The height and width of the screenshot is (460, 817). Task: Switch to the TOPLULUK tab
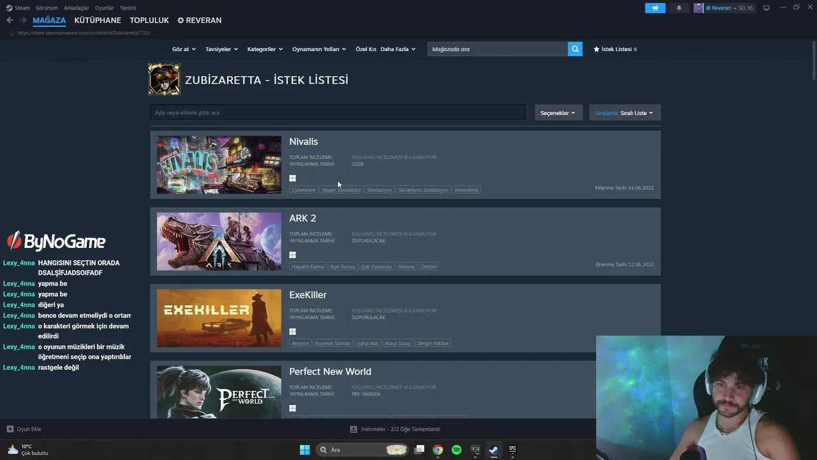tap(149, 20)
